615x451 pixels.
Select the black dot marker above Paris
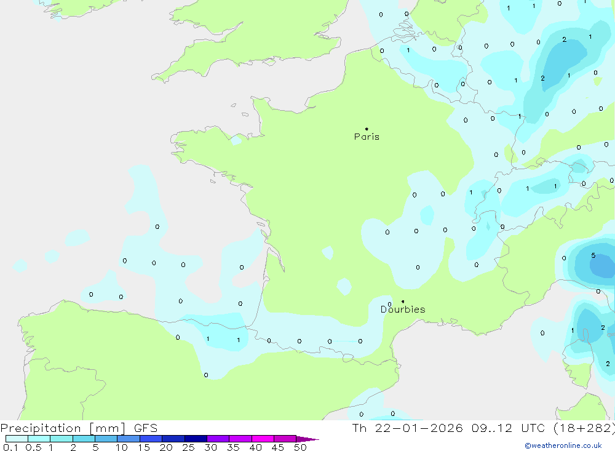pos(367,129)
